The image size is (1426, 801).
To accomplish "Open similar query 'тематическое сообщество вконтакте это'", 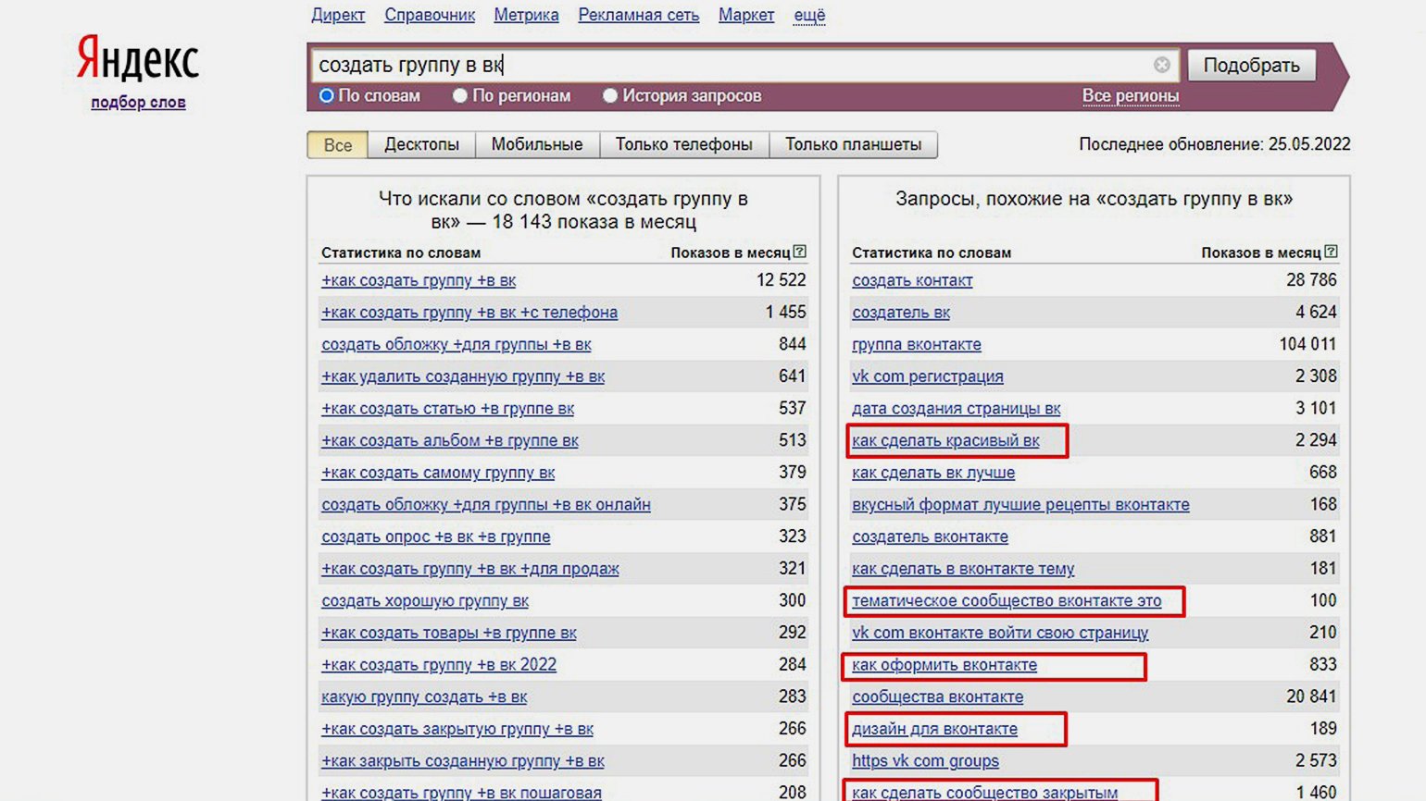I will [x=1007, y=600].
